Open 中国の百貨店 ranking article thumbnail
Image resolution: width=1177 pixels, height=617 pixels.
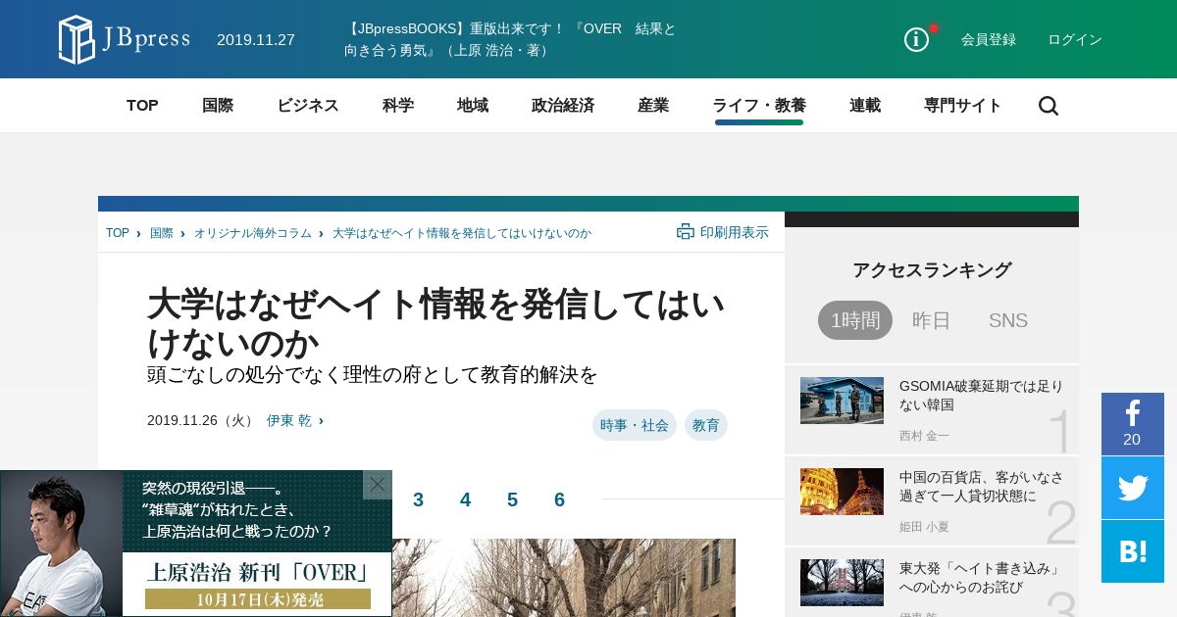pos(842,492)
